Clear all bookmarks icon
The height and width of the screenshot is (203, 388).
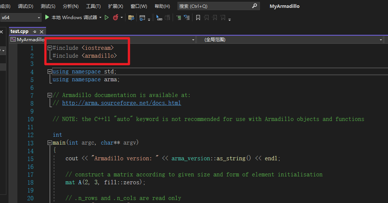point(223,18)
